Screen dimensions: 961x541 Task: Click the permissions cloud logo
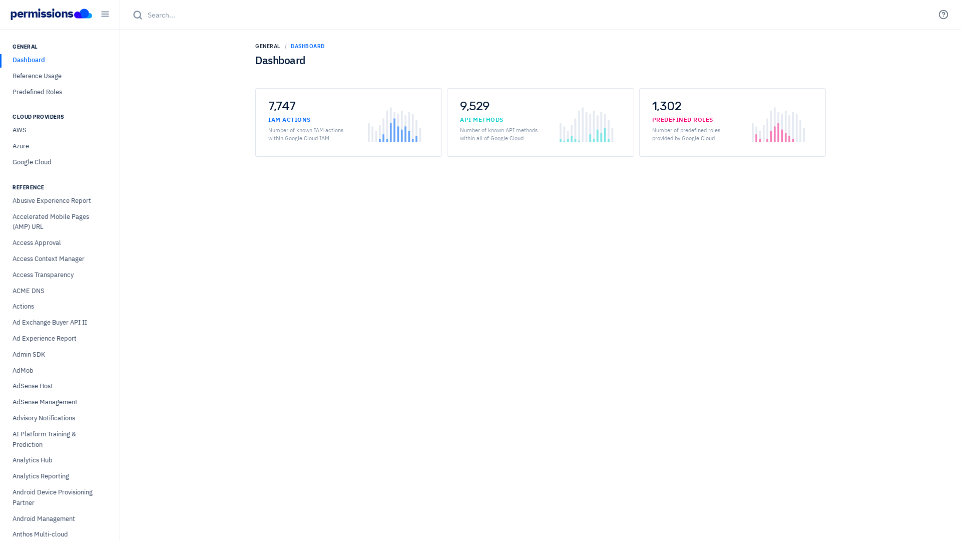click(x=51, y=14)
